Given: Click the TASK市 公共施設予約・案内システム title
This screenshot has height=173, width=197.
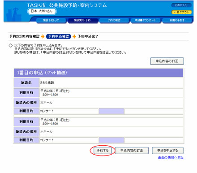Looking at the screenshot, I should pyautogui.click(x=67, y=5).
